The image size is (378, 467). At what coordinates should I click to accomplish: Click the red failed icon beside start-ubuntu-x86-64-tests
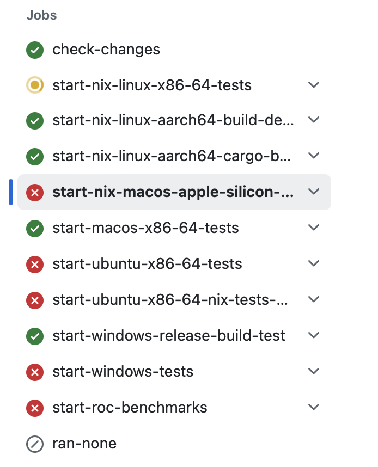coord(35,264)
